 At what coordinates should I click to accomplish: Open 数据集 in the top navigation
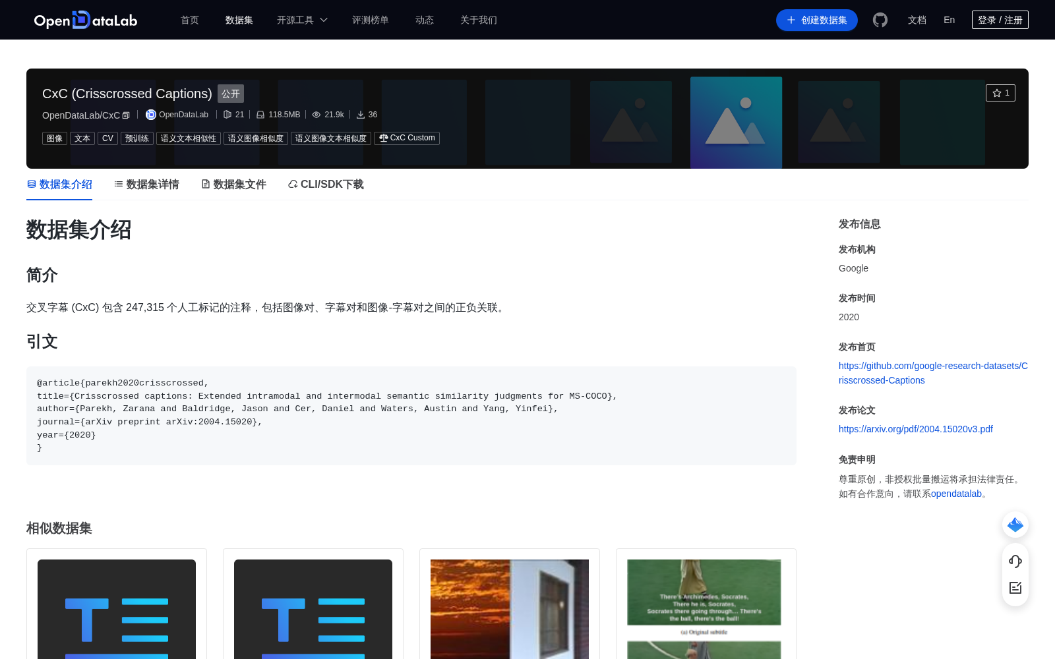click(239, 20)
